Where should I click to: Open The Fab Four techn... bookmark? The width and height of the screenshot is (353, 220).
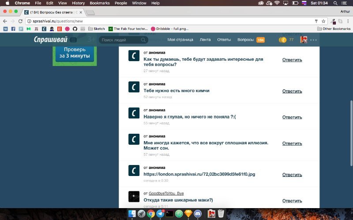coord(128,29)
